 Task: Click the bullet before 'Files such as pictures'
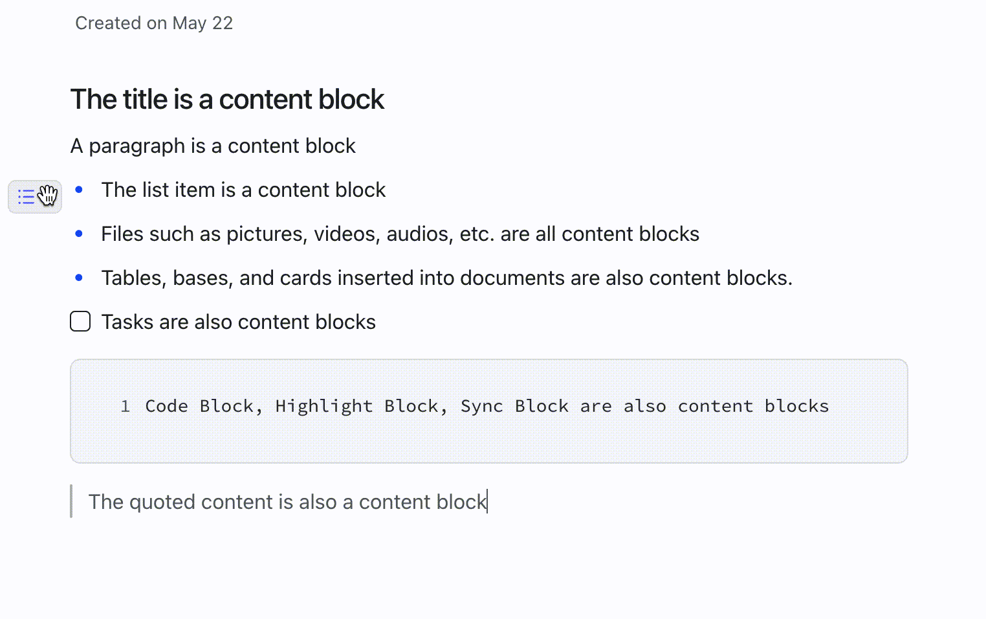point(79,234)
